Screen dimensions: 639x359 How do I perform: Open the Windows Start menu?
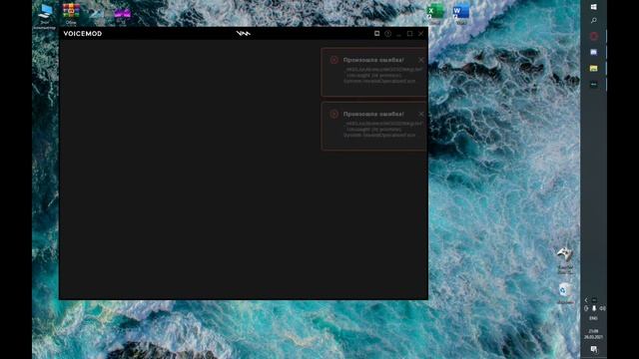point(594,7)
